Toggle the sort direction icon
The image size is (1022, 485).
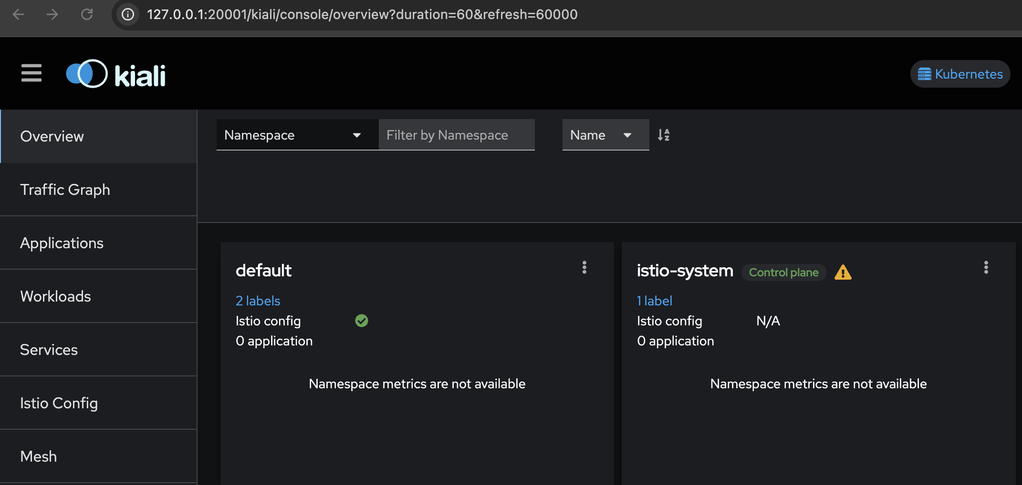[663, 135]
